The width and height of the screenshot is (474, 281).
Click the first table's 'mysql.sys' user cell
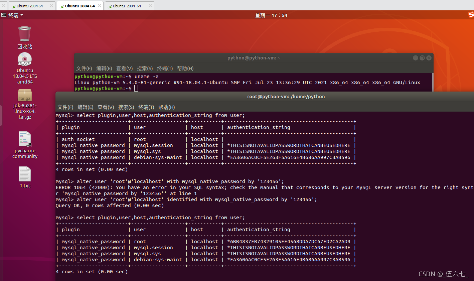(x=147, y=151)
